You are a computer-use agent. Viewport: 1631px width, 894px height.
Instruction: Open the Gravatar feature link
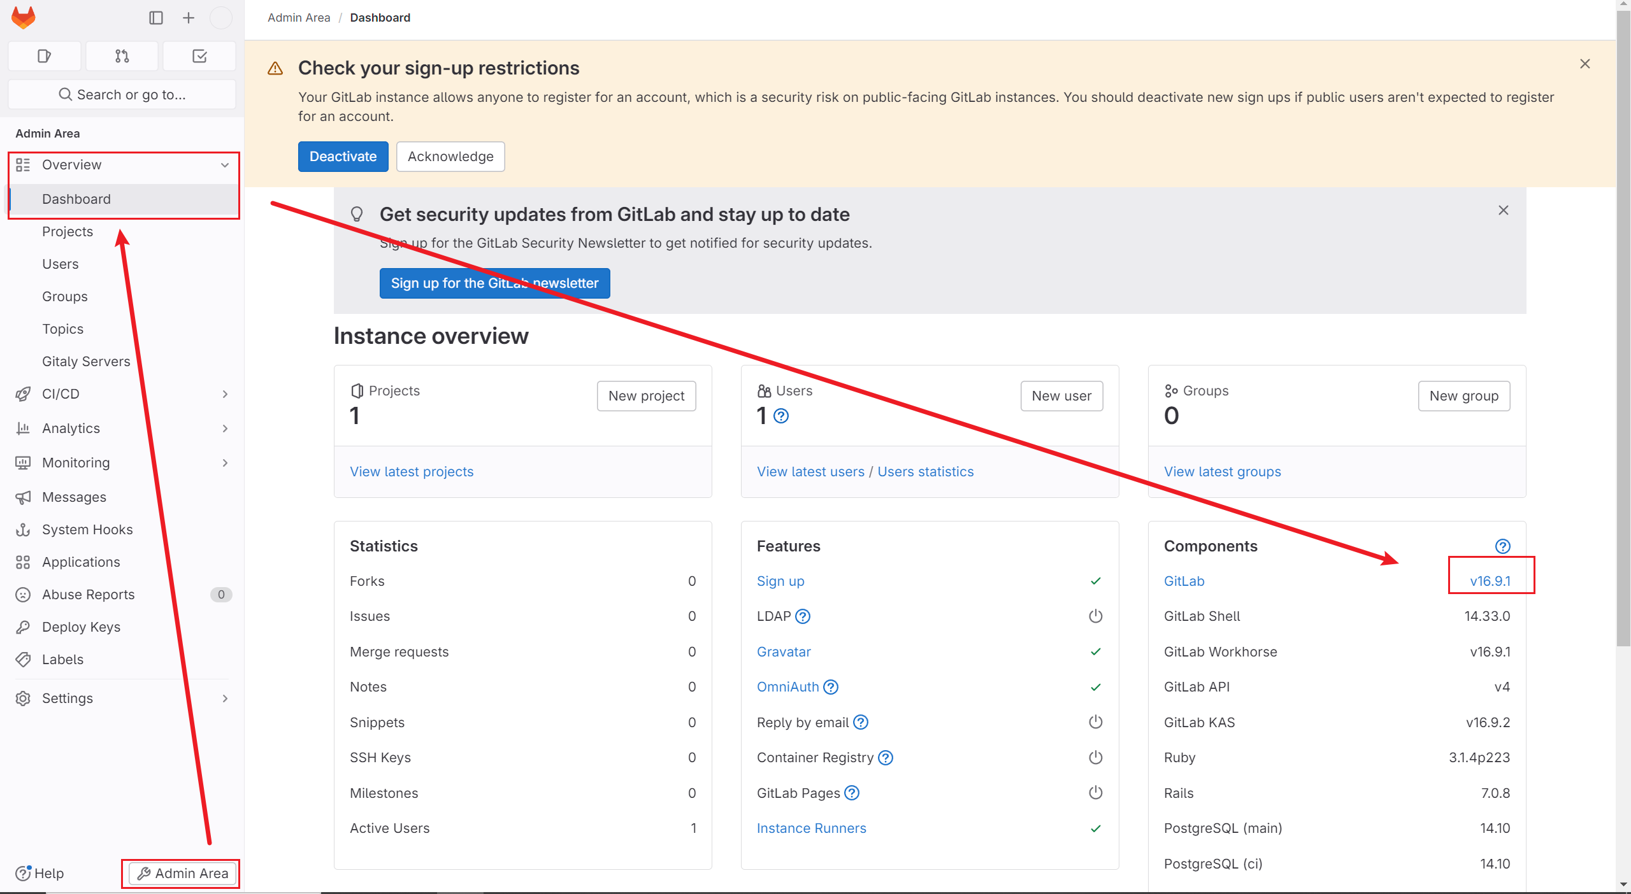[x=784, y=652]
